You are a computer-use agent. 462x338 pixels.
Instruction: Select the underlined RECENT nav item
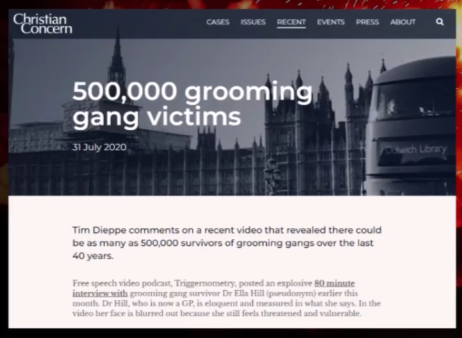click(x=291, y=22)
